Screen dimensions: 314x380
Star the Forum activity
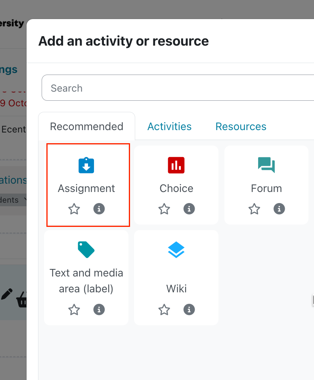tap(254, 209)
